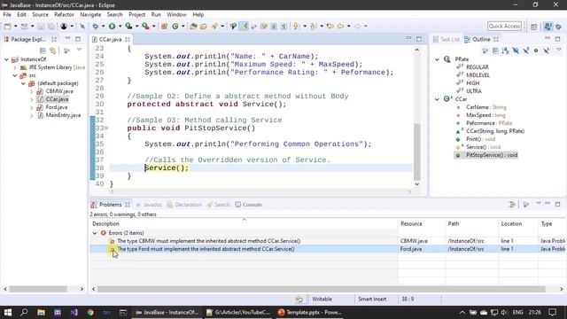
Task: Click the editor horizontal scrollbar
Action: 260,191
